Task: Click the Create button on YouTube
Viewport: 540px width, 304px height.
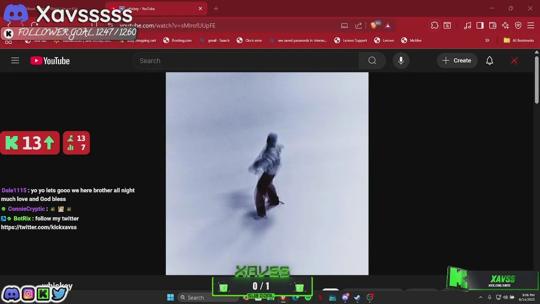Action: point(457,61)
